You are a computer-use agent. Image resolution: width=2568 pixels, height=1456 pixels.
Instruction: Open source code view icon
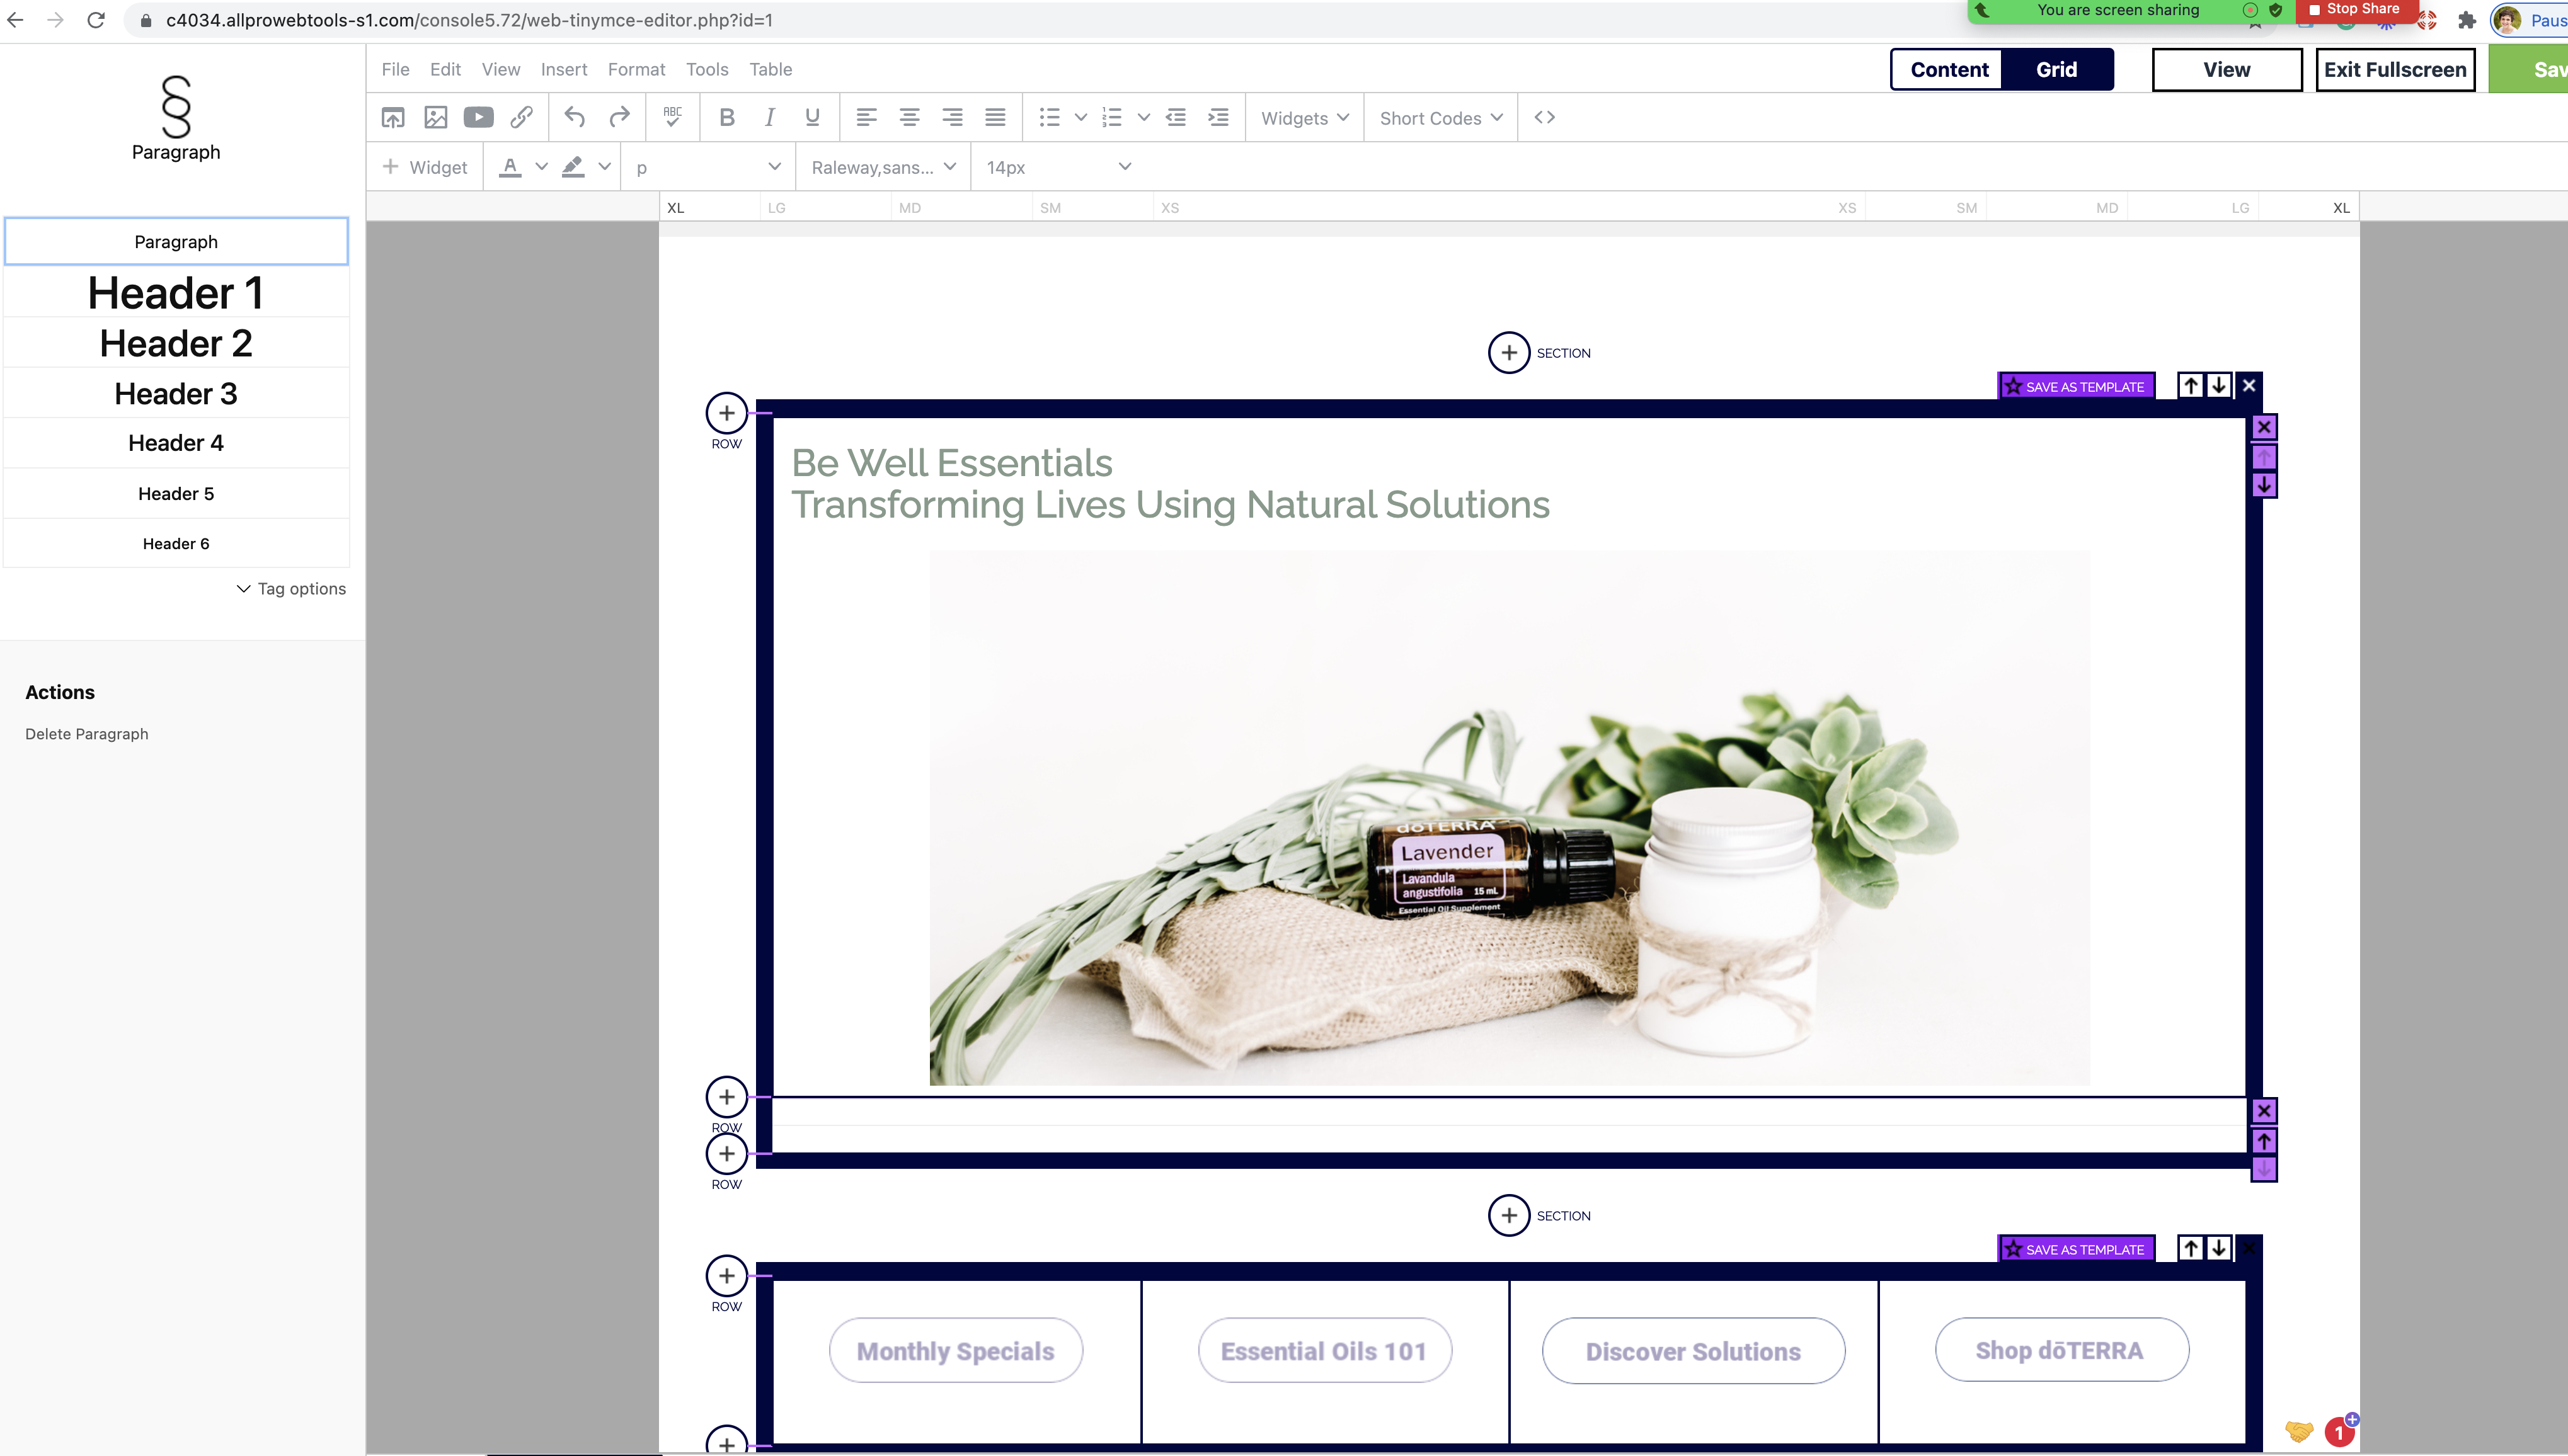coord(1545,118)
